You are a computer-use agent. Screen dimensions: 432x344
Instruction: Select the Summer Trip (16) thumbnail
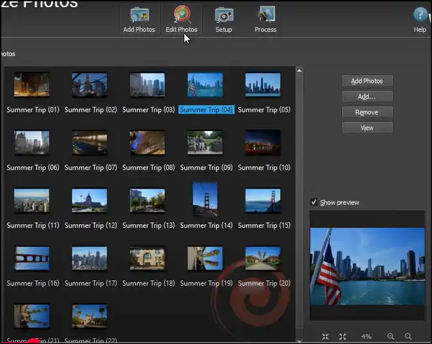click(x=32, y=258)
